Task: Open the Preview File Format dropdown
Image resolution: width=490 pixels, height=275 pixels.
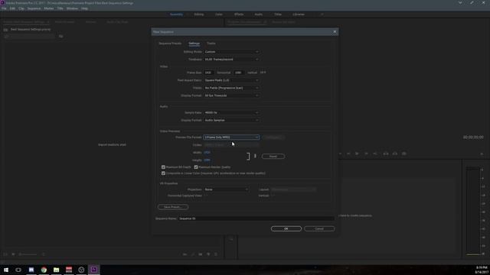Action: tap(231, 137)
